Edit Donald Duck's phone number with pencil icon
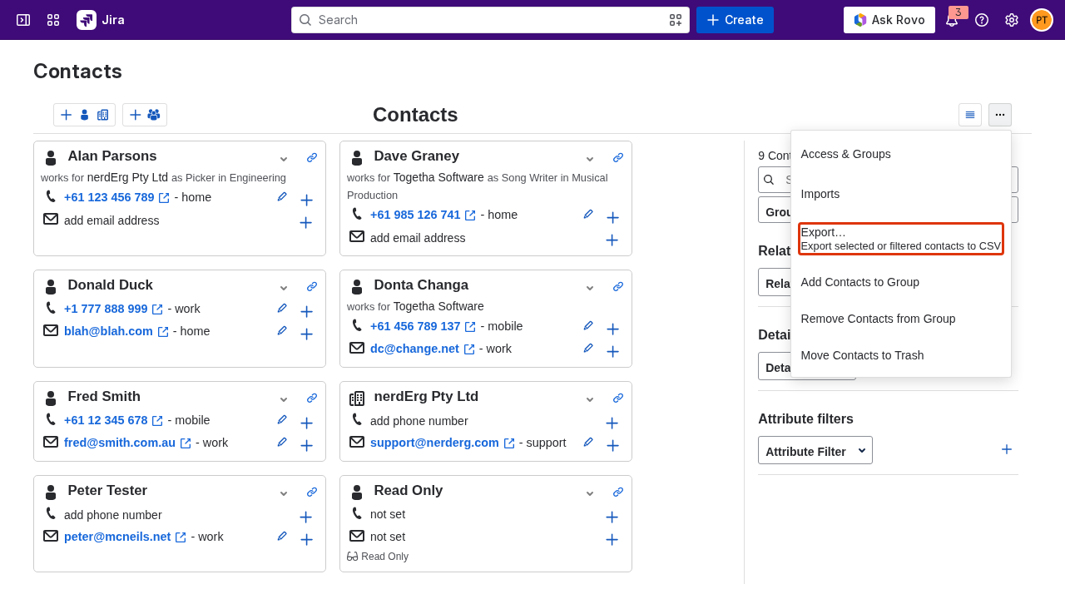 282,309
